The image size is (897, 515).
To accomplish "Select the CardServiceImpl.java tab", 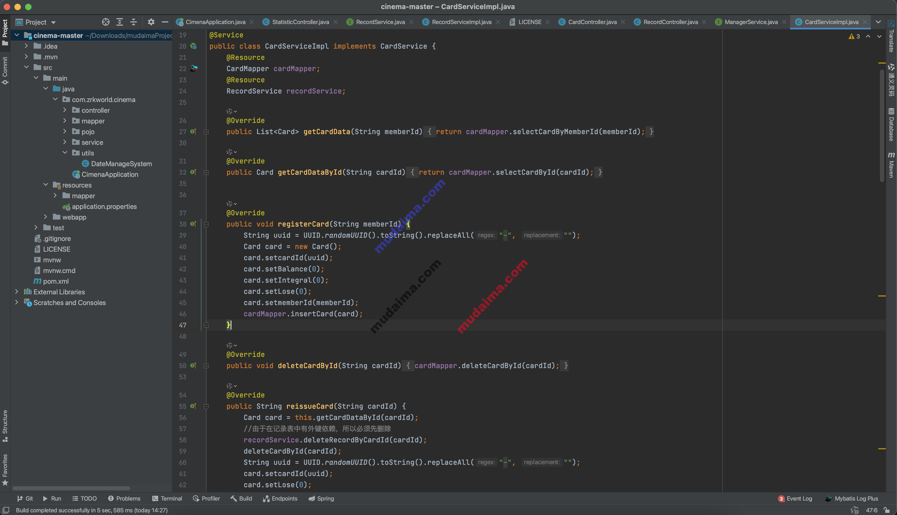I will (x=833, y=22).
